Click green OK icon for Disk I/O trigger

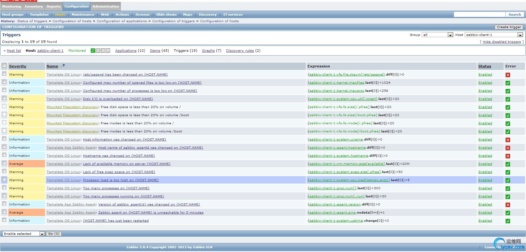[x=508, y=99]
